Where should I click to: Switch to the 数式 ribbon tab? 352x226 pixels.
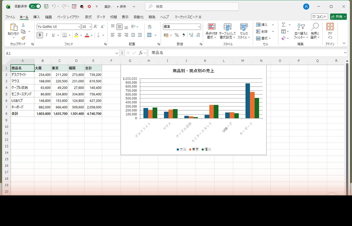tap(88, 17)
